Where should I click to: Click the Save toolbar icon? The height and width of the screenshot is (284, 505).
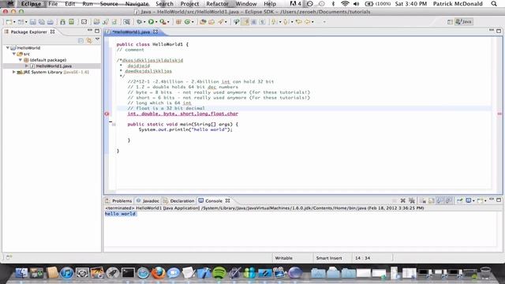point(33,22)
